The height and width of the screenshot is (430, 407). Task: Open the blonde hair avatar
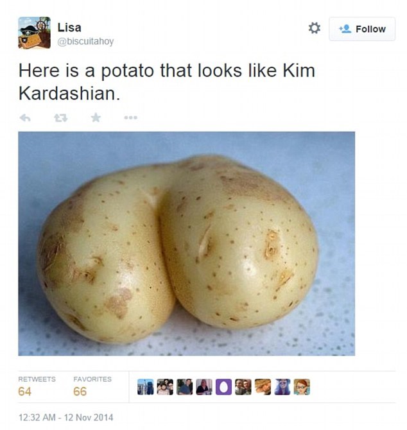point(263,387)
